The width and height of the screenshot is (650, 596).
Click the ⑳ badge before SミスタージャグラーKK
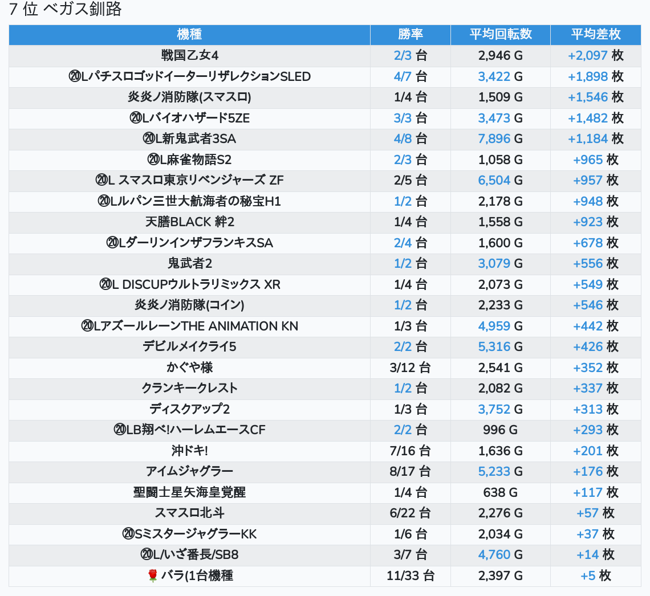pos(128,534)
